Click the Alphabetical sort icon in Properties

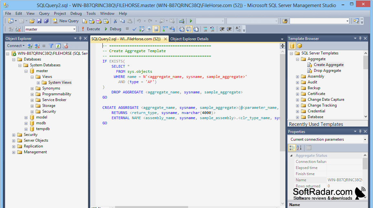click(x=299, y=148)
